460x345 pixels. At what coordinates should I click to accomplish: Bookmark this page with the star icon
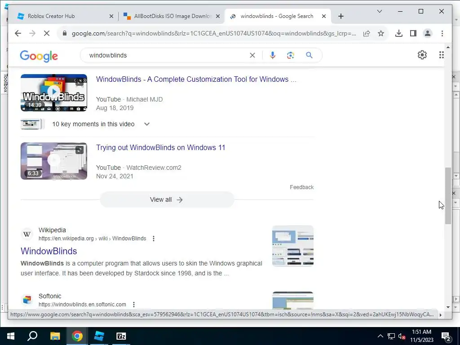click(381, 33)
